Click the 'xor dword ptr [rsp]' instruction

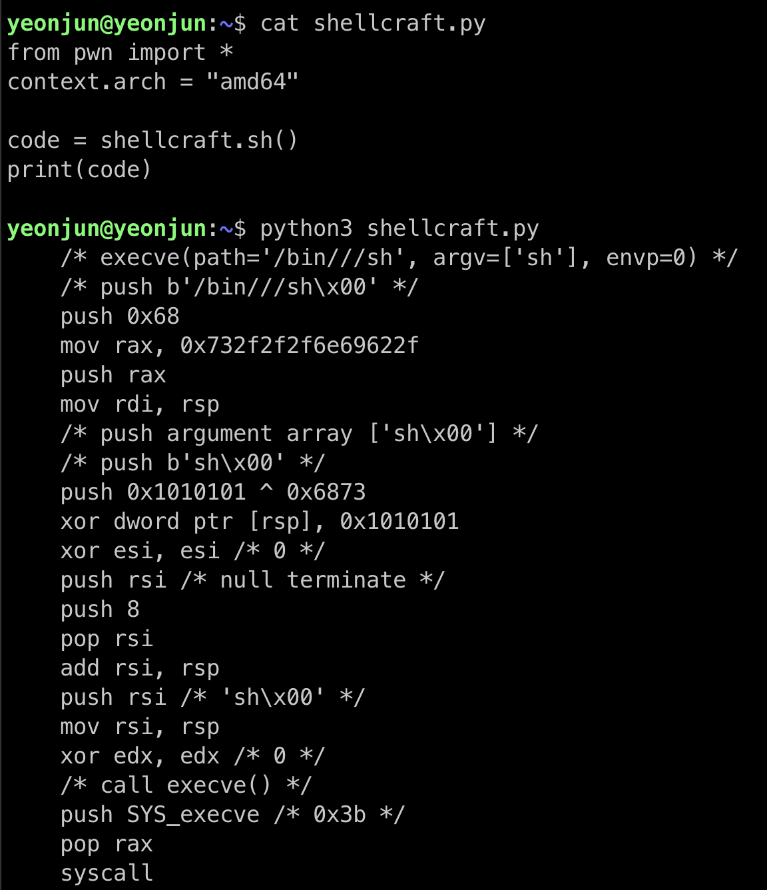tap(260, 522)
